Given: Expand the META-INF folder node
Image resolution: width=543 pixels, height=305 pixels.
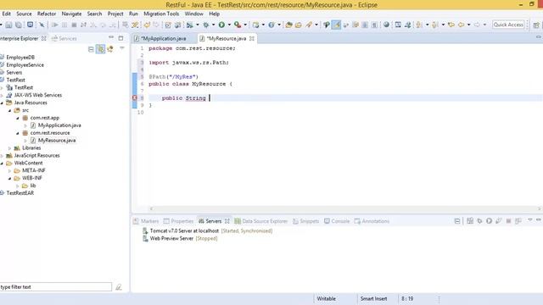Looking at the screenshot, I should pos(9,171).
